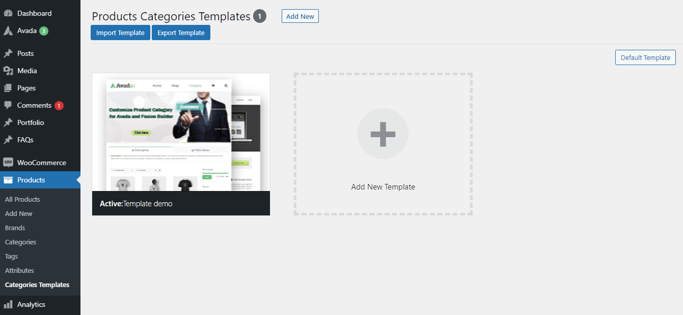Click the Avada logo icon in sidebar
Image resolution: width=683 pixels, height=315 pixels.
point(8,30)
